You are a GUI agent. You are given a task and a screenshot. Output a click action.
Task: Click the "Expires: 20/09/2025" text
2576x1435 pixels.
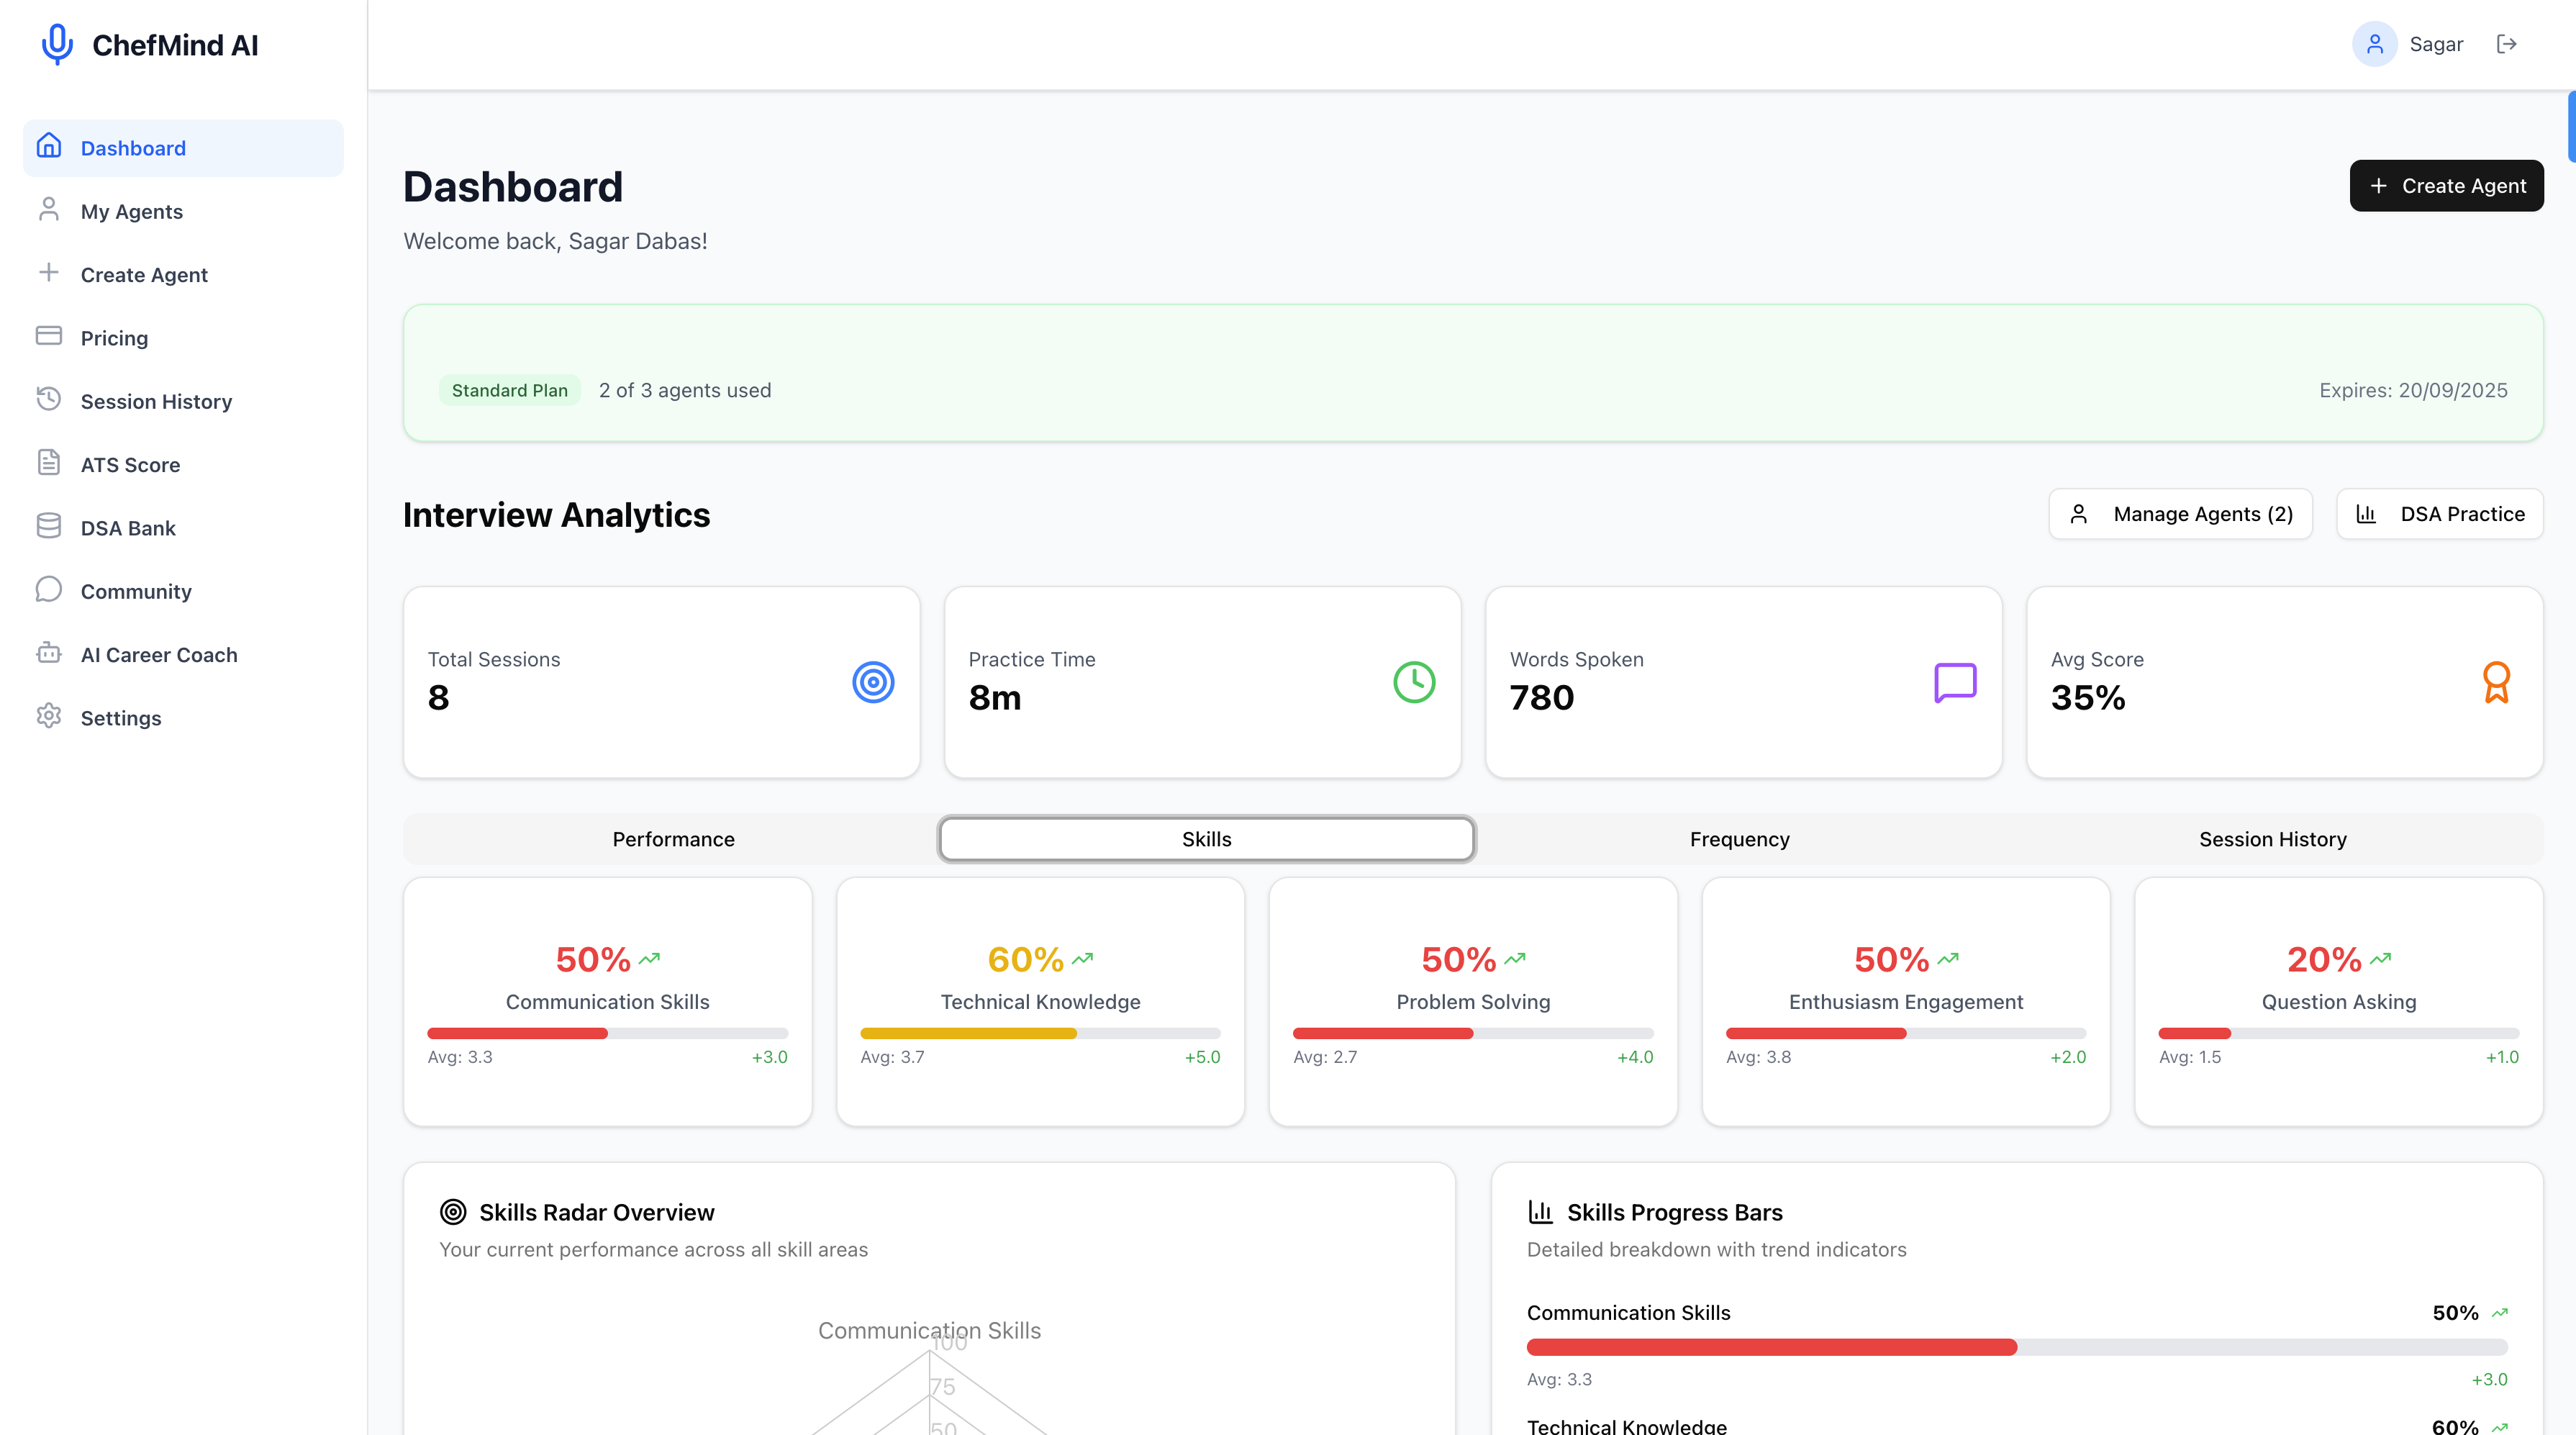[2413, 390]
